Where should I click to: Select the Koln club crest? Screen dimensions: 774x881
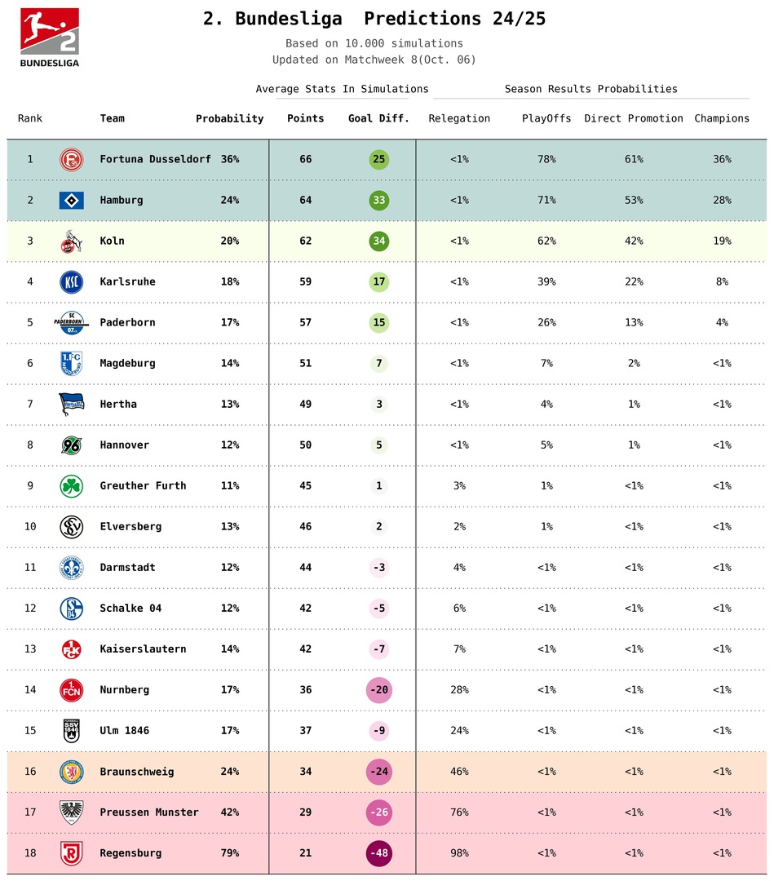(x=71, y=241)
